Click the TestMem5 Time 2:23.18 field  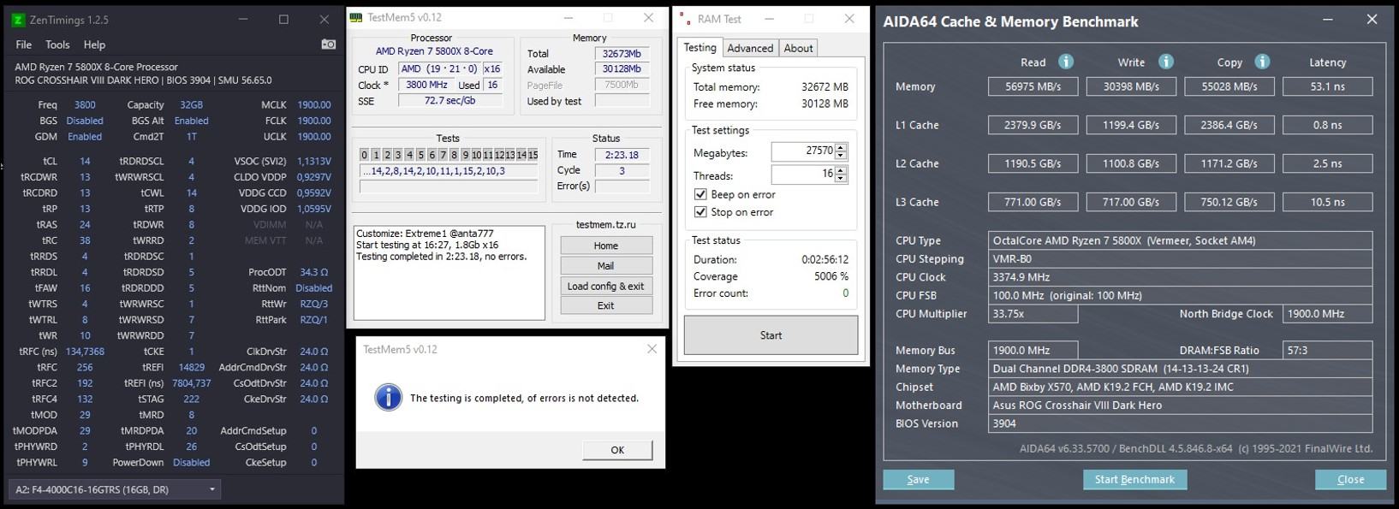(x=622, y=155)
